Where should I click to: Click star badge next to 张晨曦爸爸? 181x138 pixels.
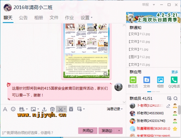point(175,129)
